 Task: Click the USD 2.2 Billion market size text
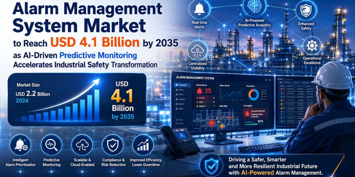[x=33, y=94]
